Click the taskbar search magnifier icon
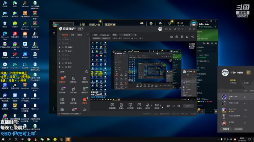The image size is (254, 142). (x=10, y=139)
